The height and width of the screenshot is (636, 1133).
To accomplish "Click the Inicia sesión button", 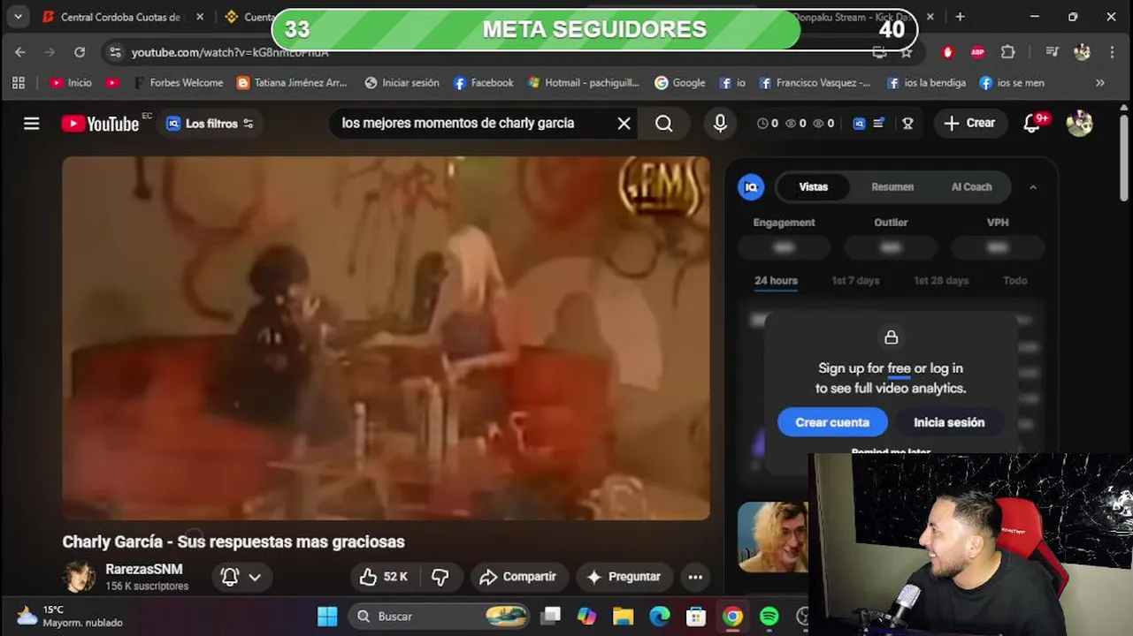I will (x=949, y=422).
